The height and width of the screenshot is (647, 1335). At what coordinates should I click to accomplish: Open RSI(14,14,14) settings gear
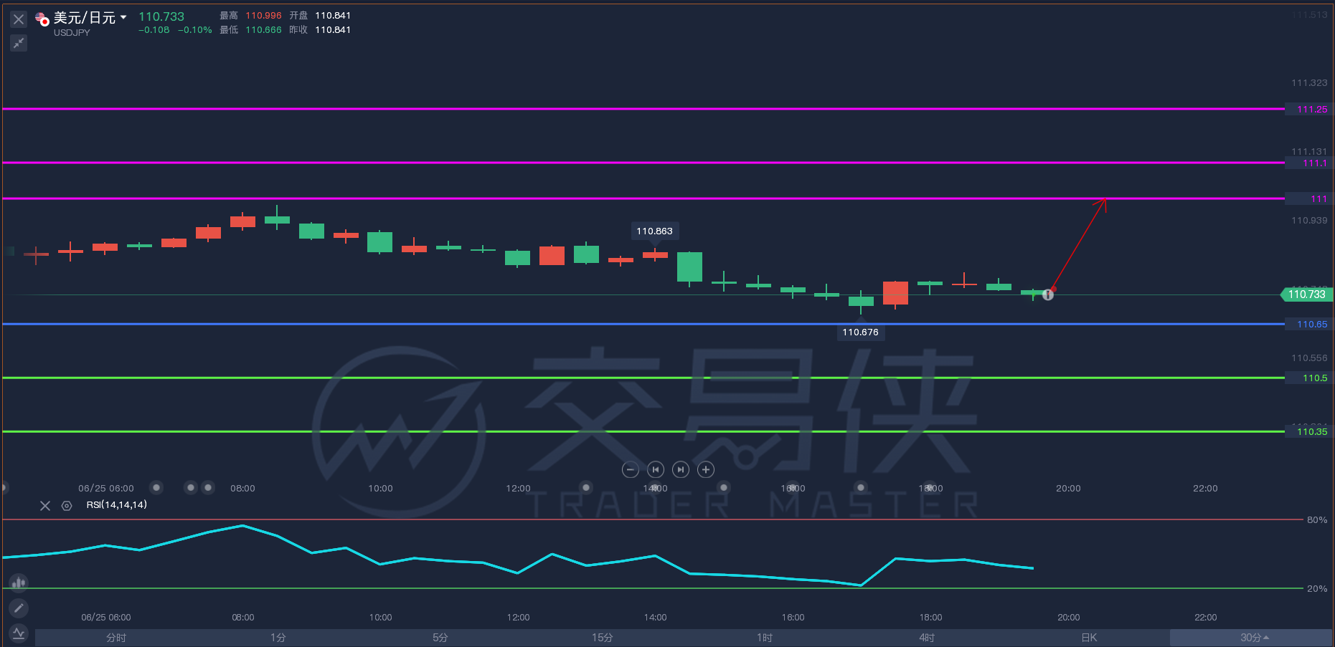click(x=67, y=506)
